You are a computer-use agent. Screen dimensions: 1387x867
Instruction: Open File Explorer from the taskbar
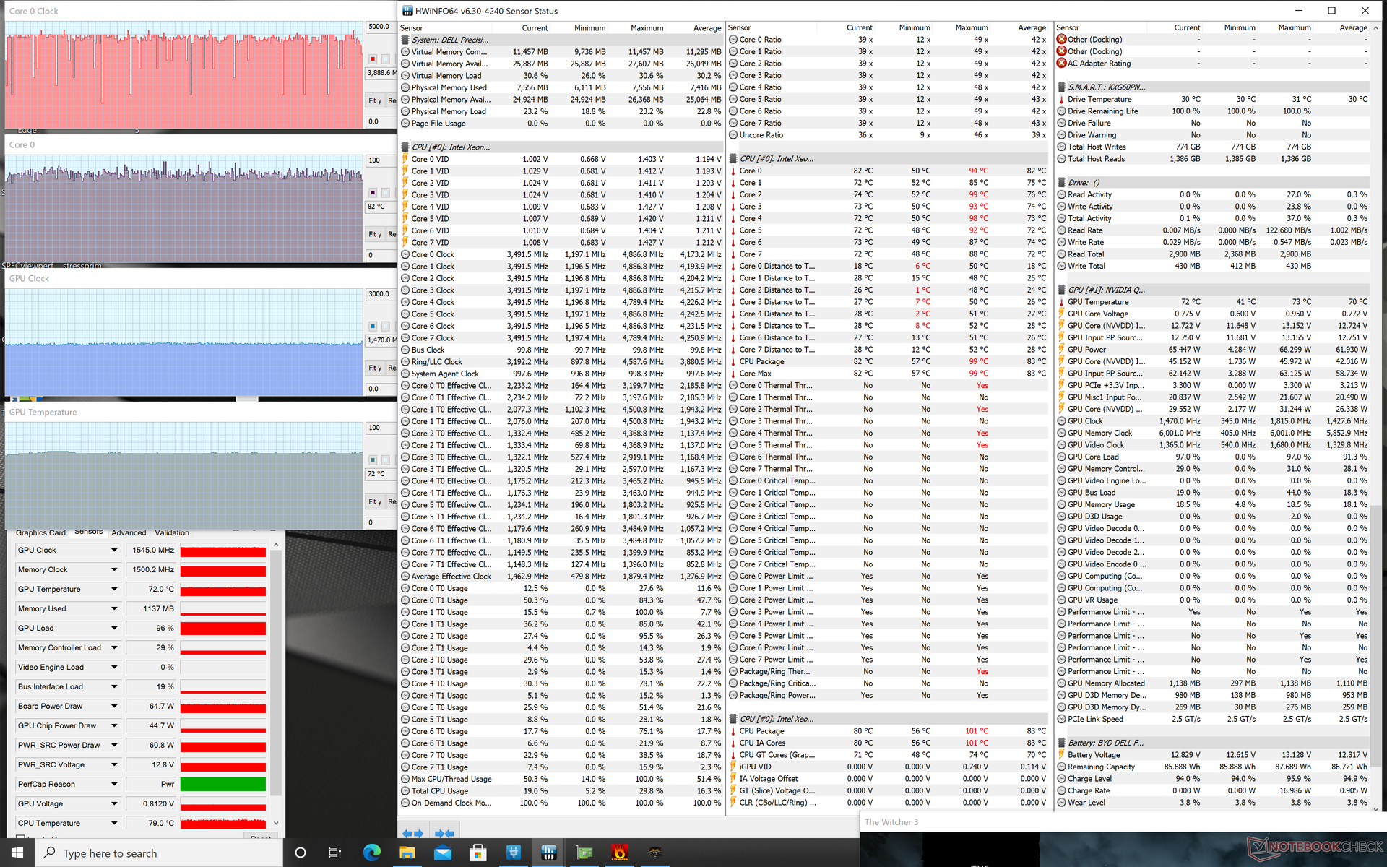click(407, 853)
